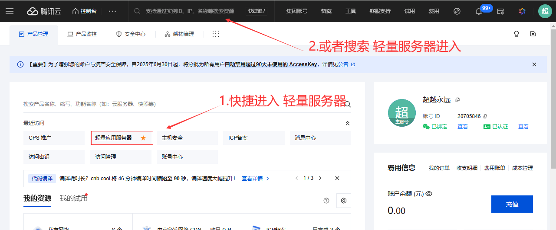Open the colorful AI assistant icon
This screenshot has height=230, width=556.
[x=522, y=11]
